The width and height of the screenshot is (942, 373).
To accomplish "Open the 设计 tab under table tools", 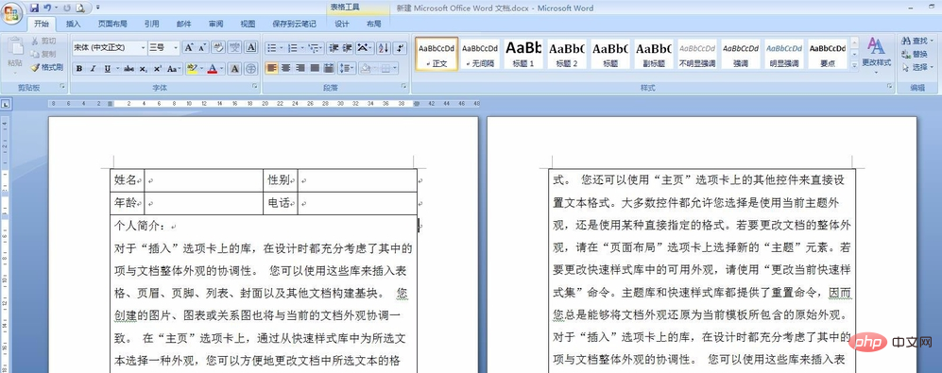I will pyautogui.click(x=342, y=24).
